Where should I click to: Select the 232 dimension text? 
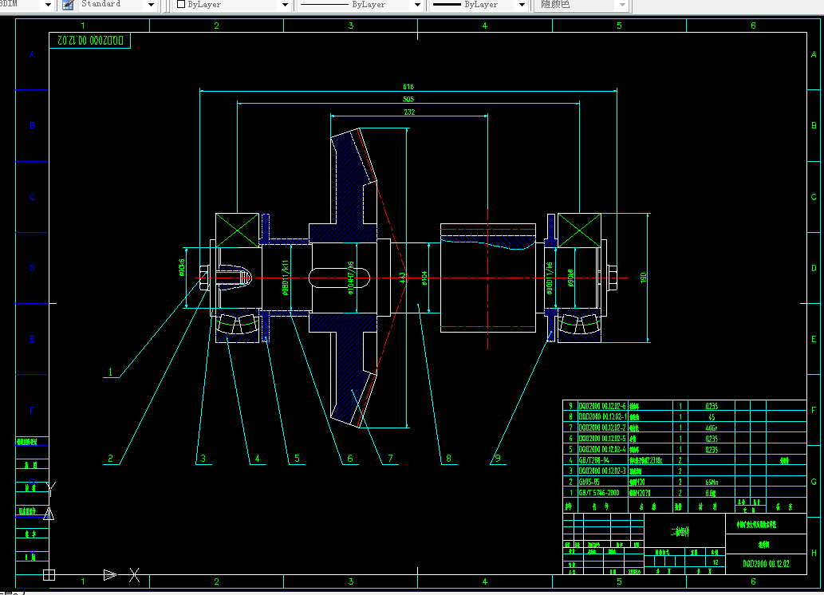click(409, 112)
